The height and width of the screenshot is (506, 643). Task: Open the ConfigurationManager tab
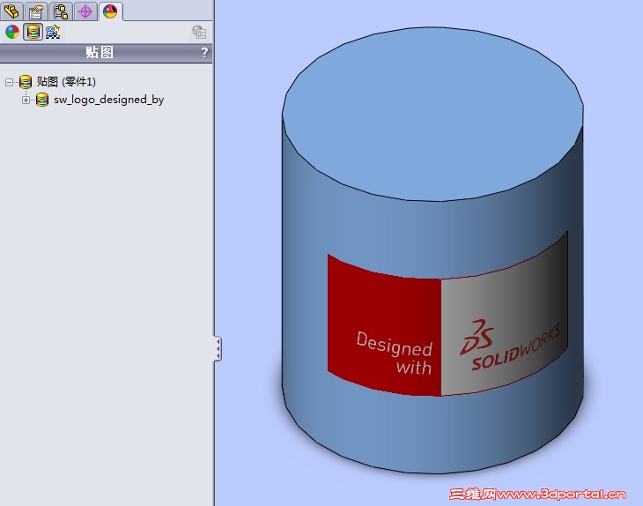[x=61, y=11]
